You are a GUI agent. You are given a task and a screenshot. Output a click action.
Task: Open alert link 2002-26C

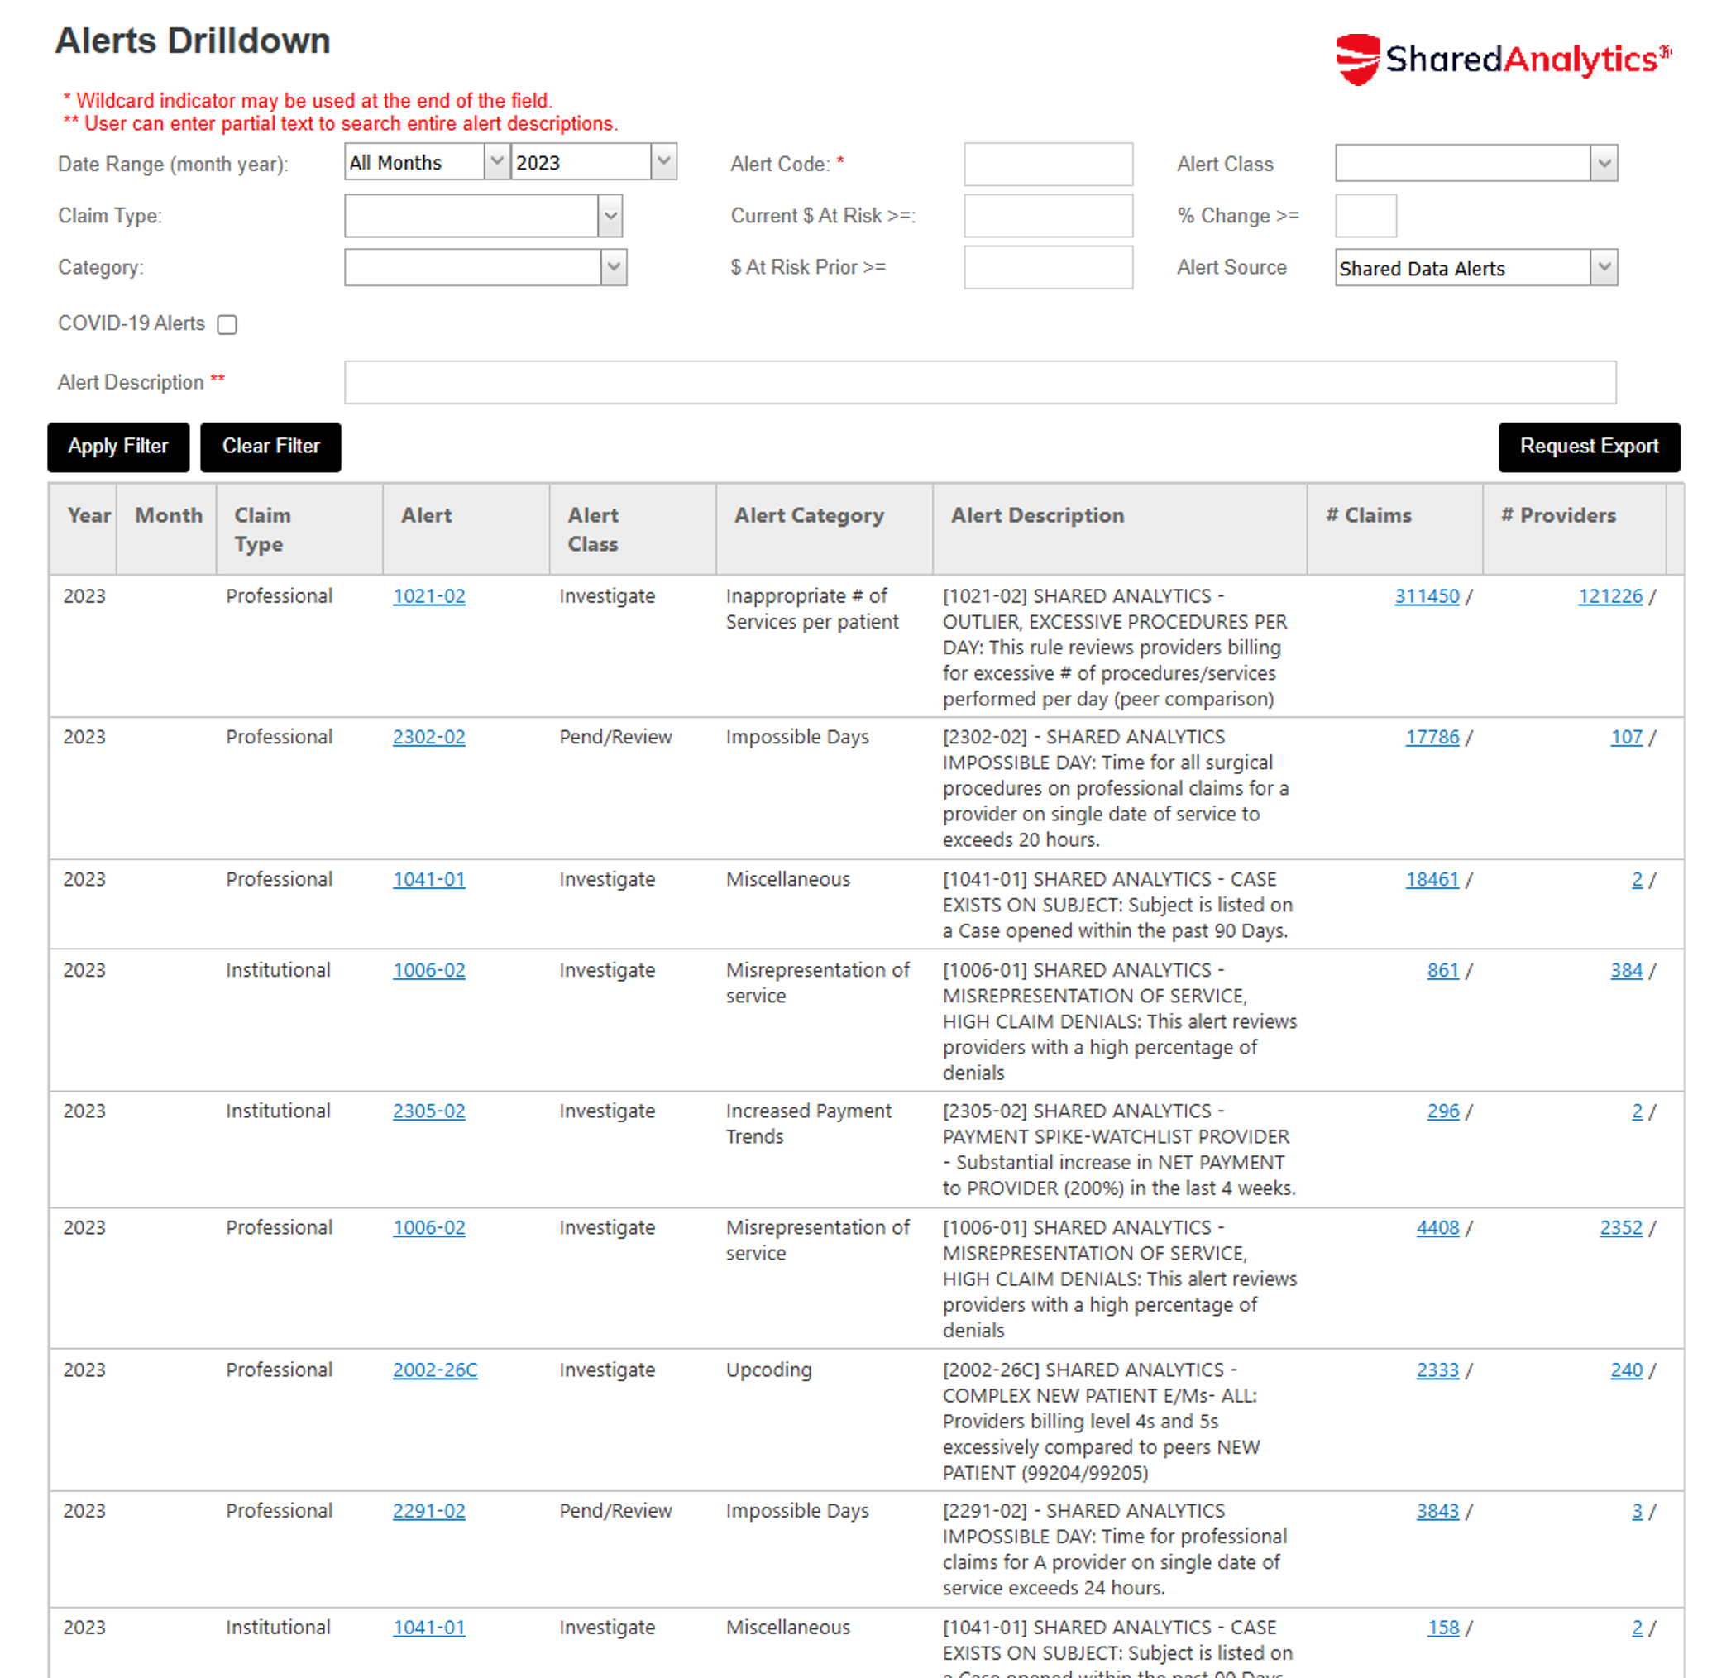click(x=434, y=1370)
